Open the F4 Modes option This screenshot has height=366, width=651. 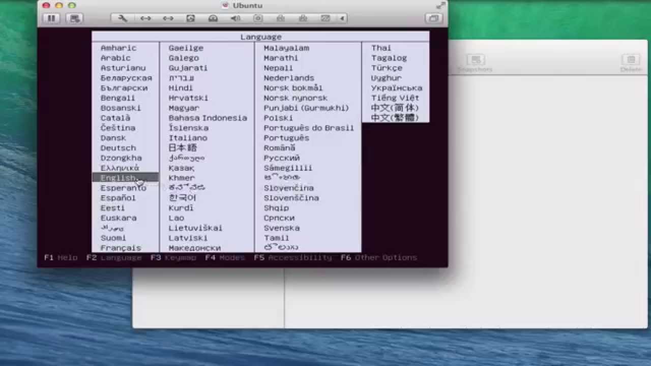pos(225,258)
